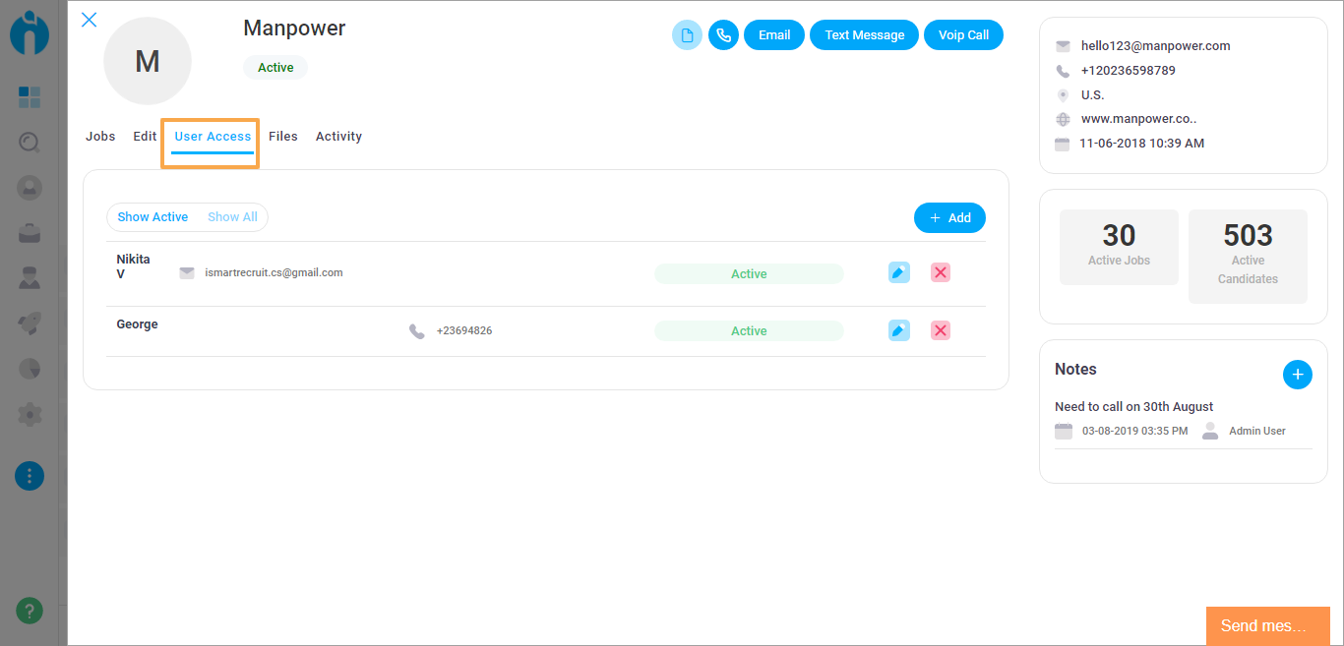Edit Nikita V user with pencil icon
This screenshot has width=1344, height=646.
tap(899, 272)
